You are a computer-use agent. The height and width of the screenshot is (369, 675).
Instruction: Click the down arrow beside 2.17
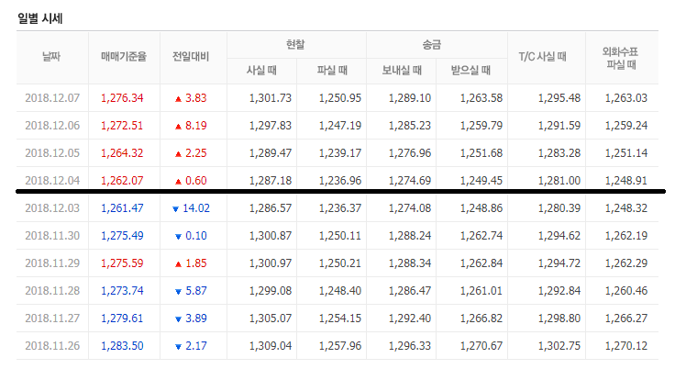(178, 347)
